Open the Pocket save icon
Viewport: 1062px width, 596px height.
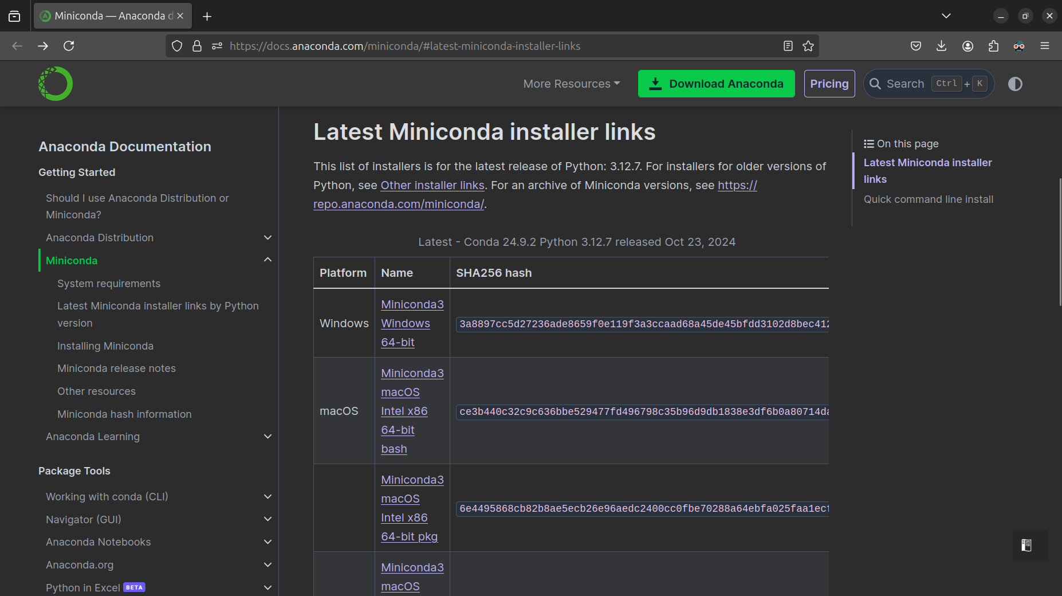[916, 46]
